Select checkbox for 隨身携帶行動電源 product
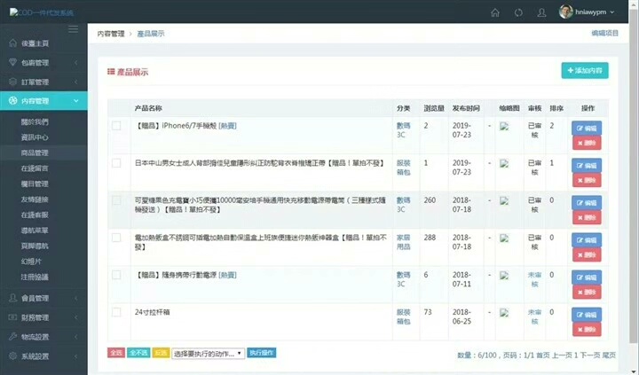 (x=116, y=275)
